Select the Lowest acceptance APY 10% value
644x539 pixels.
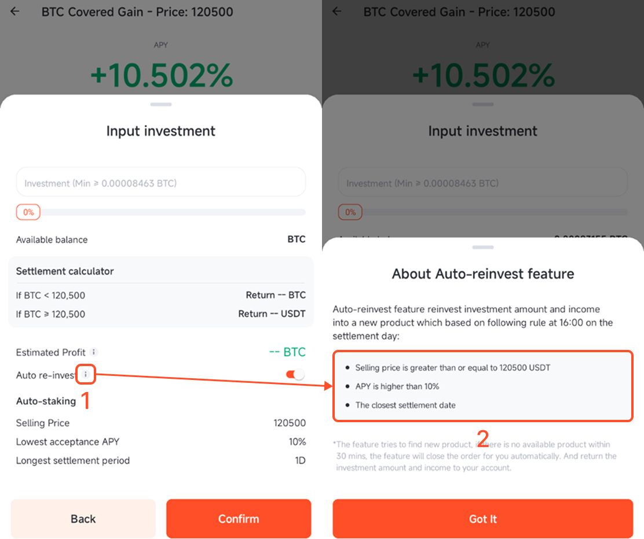tap(297, 442)
